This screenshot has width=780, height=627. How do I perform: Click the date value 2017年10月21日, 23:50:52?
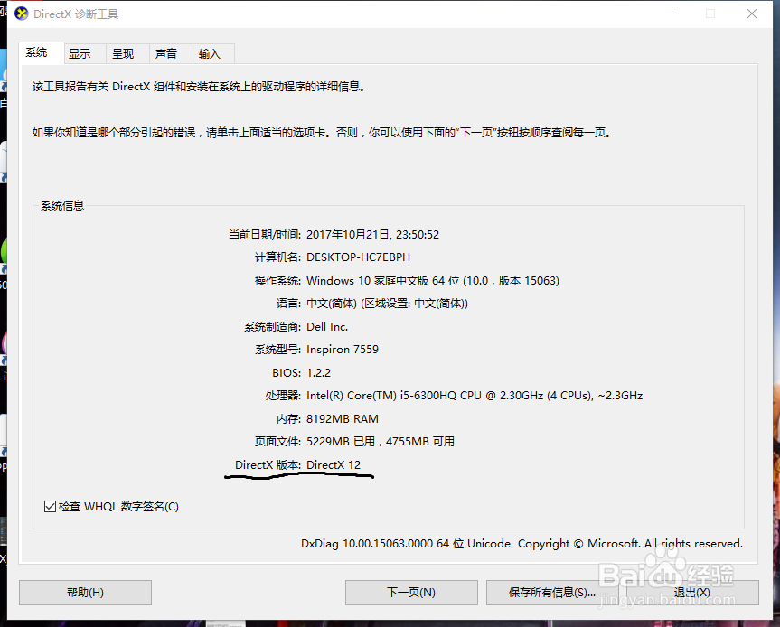[x=372, y=234]
